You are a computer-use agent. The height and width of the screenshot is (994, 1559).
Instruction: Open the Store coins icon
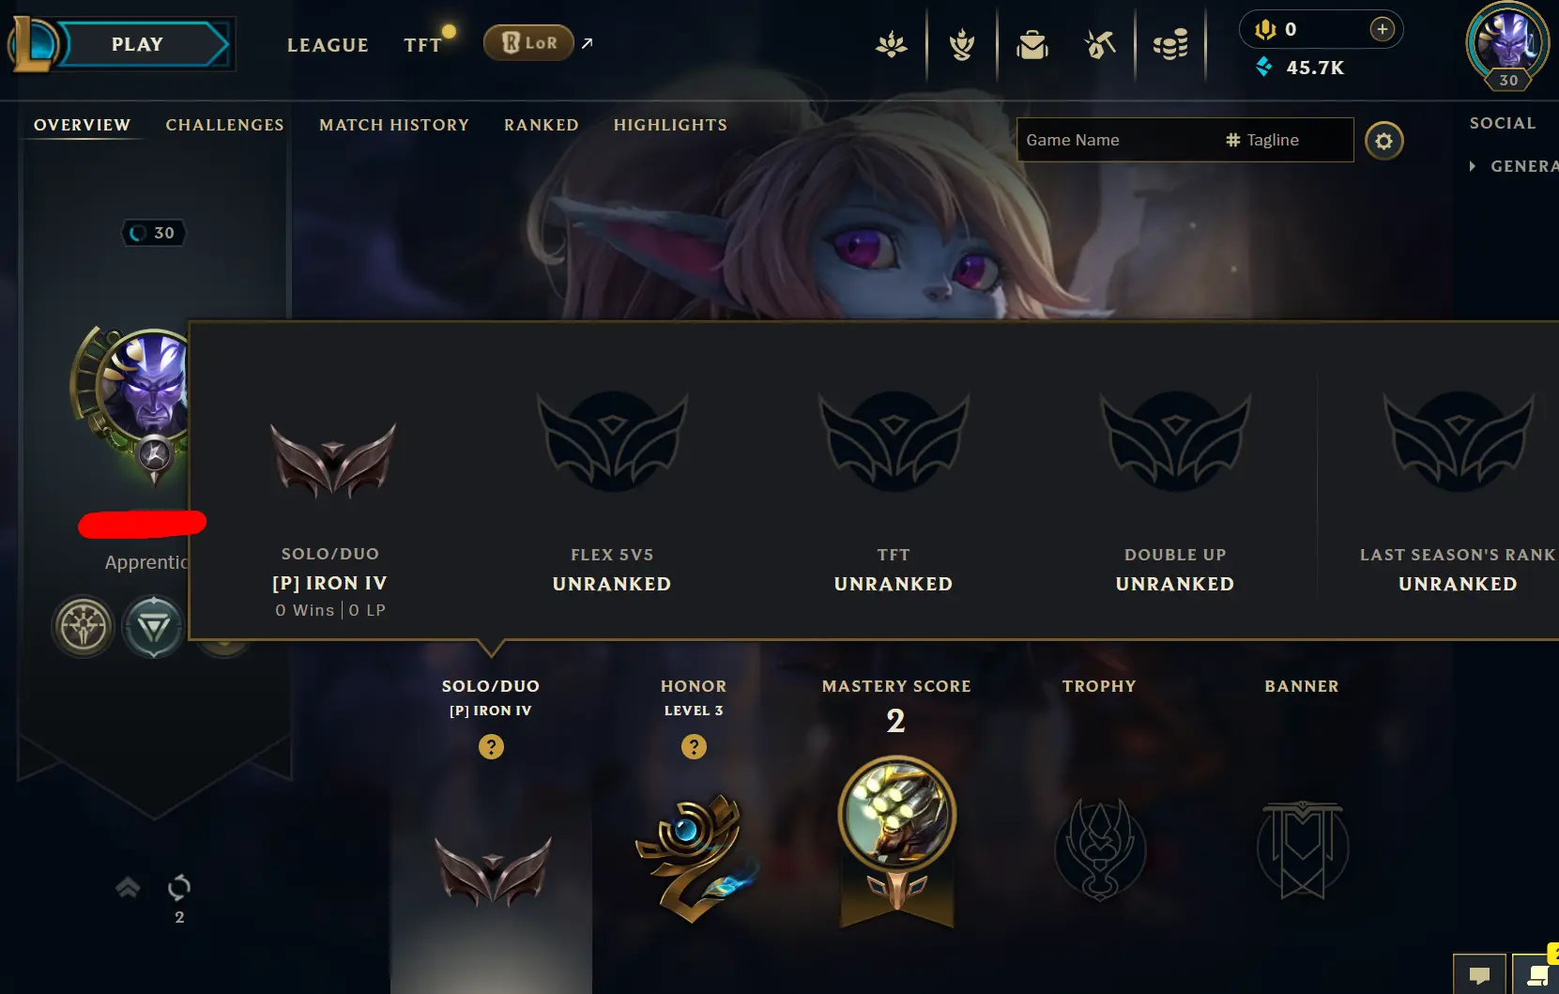pos(1170,44)
